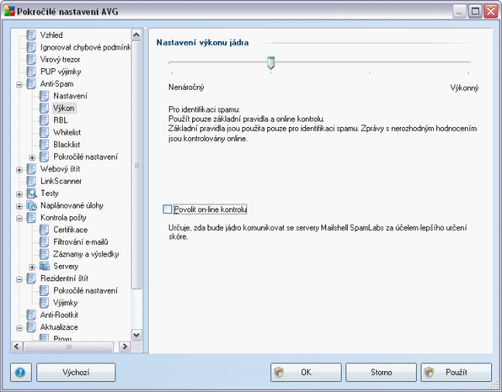The width and height of the screenshot is (502, 392).
Task: Click the tree horizontal scroll right arrow
Action: pyautogui.click(x=125, y=346)
